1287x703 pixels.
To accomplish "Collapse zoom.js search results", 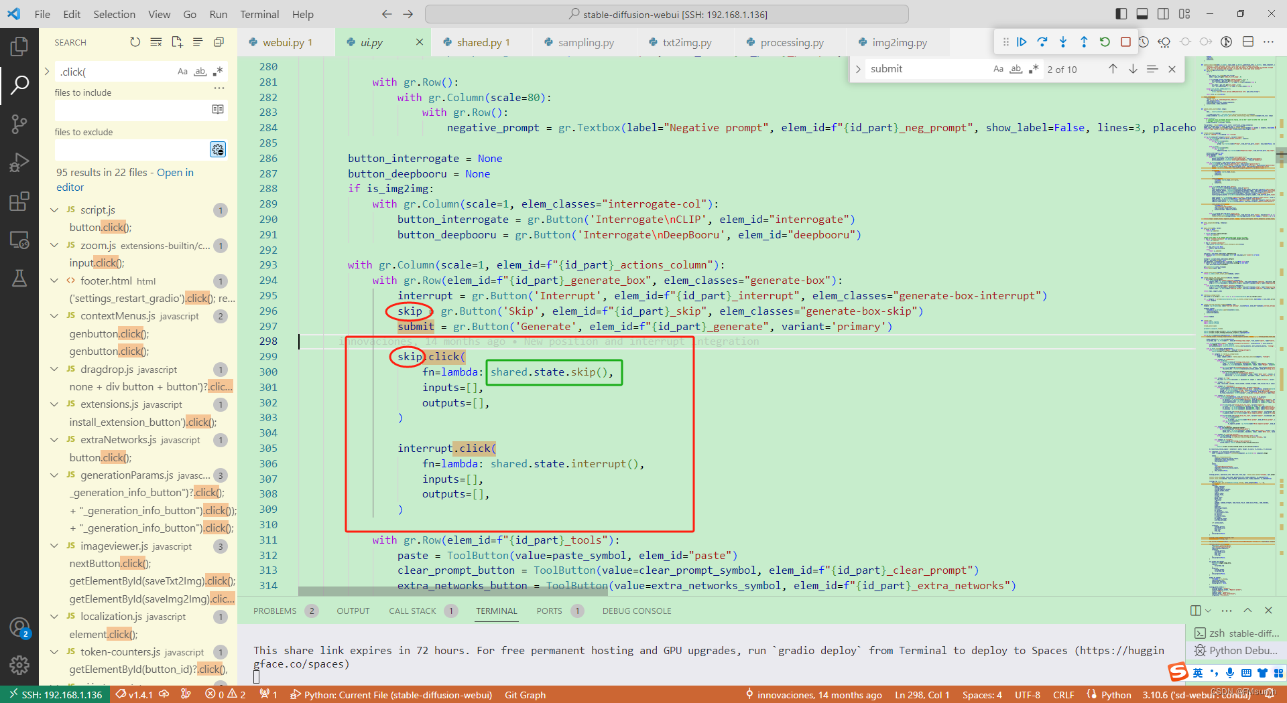I will (x=54, y=246).
